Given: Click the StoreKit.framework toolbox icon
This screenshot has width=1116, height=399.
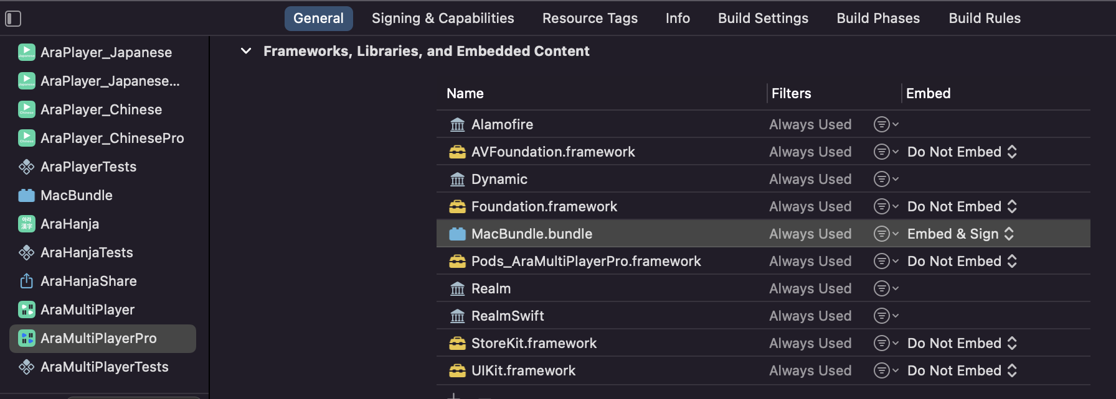Looking at the screenshot, I should (x=458, y=344).
